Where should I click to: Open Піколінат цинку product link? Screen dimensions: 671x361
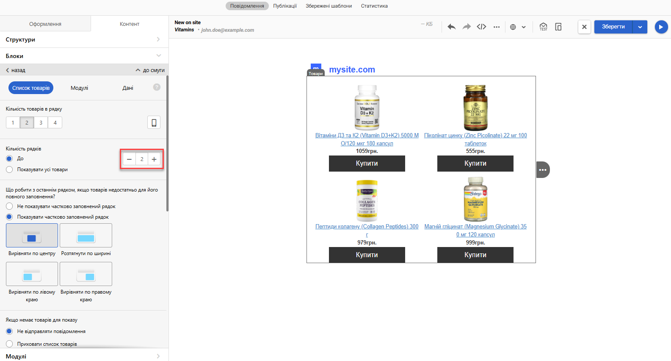475,139
